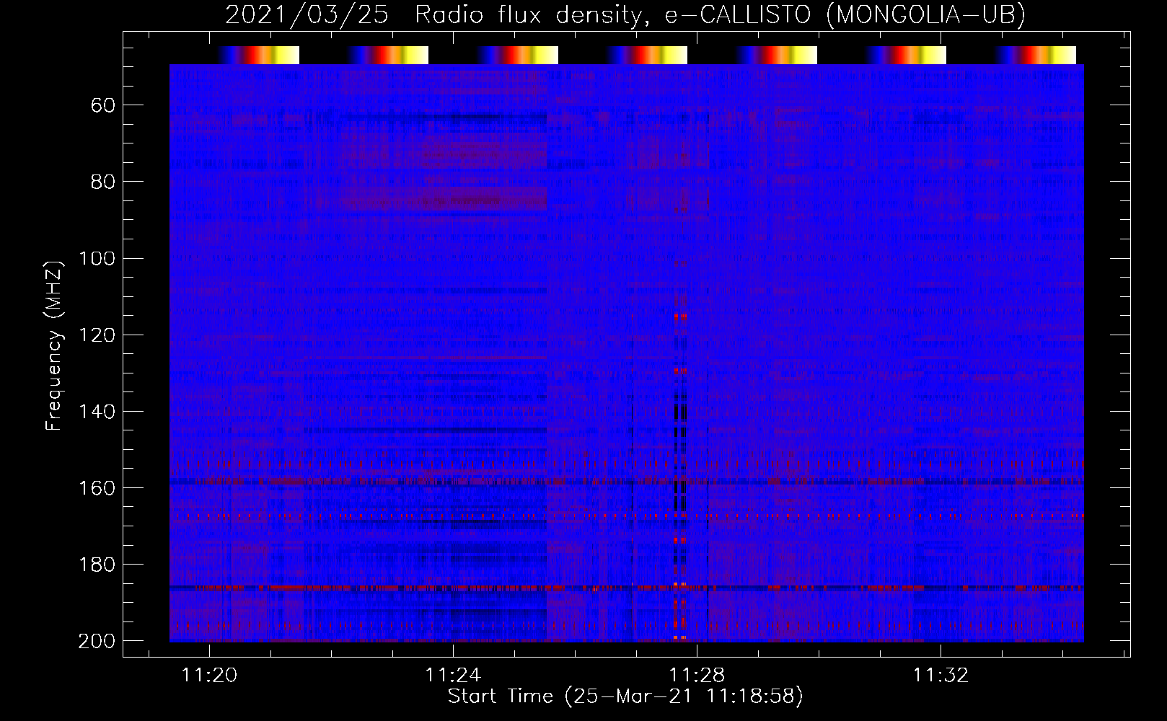Click the "Start Time (25-Mar-21 11:18:58)" label
Image resolution: width=1167 pixels, height=721 pixels.
pyautogui.click(x=625, y=696)
